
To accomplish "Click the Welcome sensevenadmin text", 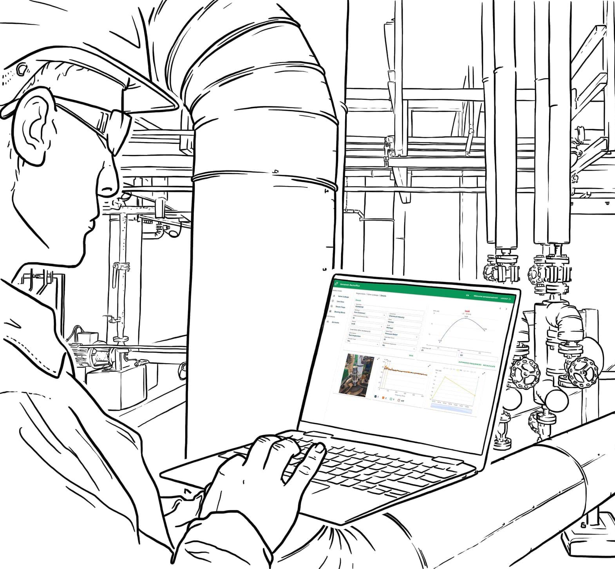I will point(486,297).
